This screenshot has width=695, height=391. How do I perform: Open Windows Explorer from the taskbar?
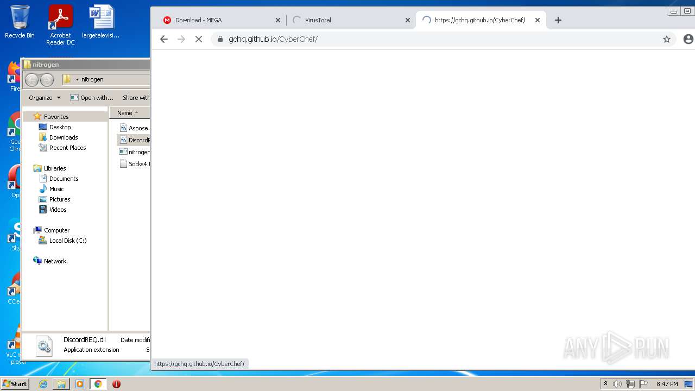click(x=61, y=384)
